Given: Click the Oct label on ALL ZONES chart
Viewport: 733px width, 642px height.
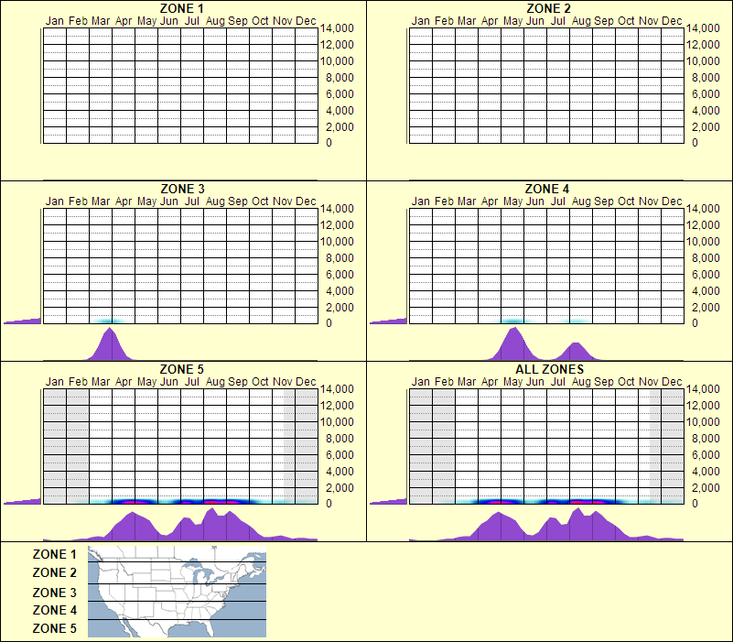Looking at the screenshot, I should [x=626, y=382].
